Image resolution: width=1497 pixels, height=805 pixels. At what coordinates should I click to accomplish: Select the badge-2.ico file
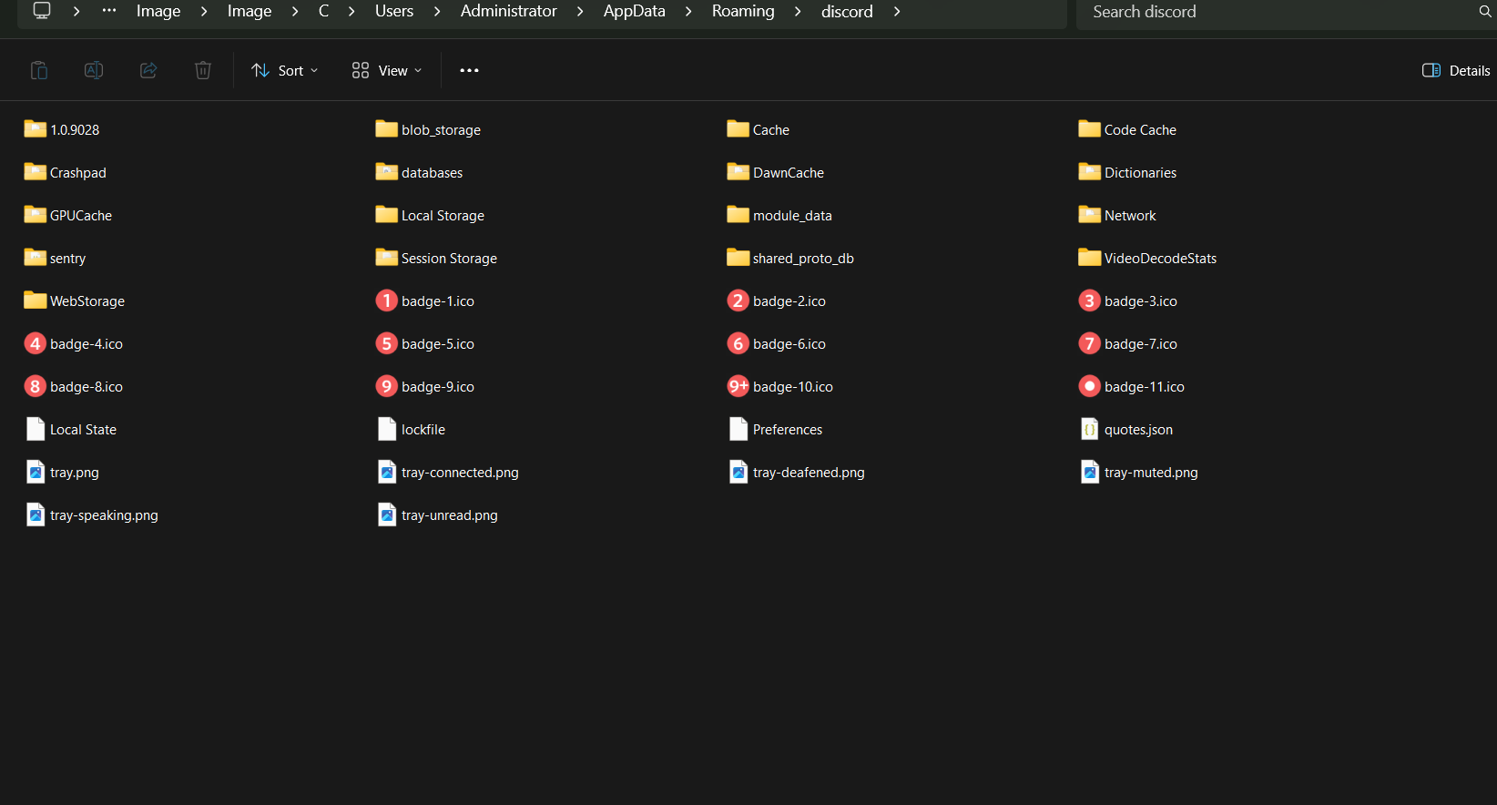(x=777, y=301)
